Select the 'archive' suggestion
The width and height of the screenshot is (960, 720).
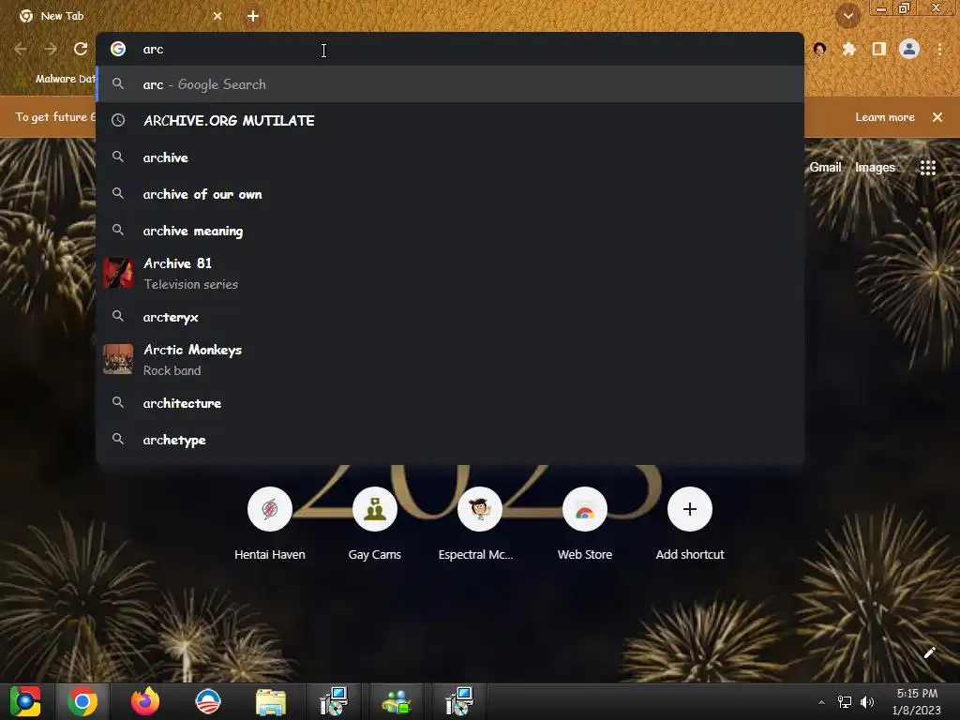pos(450,157)
